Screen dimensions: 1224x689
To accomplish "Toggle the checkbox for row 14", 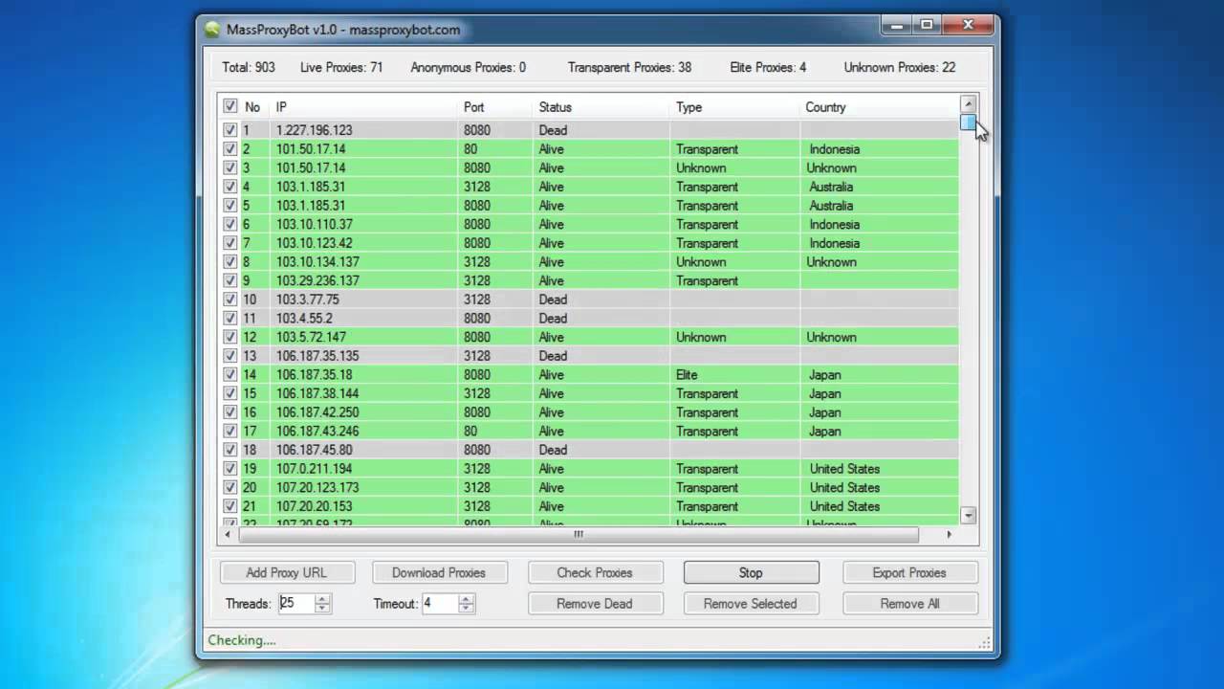I will [x=230, y=374].
